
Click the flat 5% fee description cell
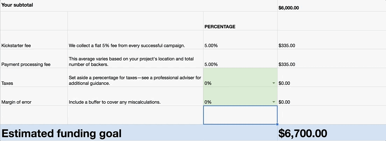pyautogui.click(x=135, y=40)
